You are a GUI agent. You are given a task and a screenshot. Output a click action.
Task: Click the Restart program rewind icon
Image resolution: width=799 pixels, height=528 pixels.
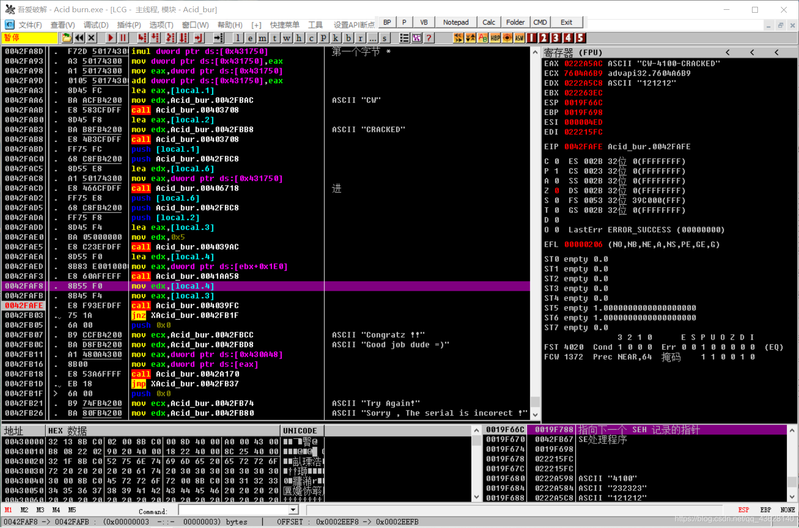point(79,38)
